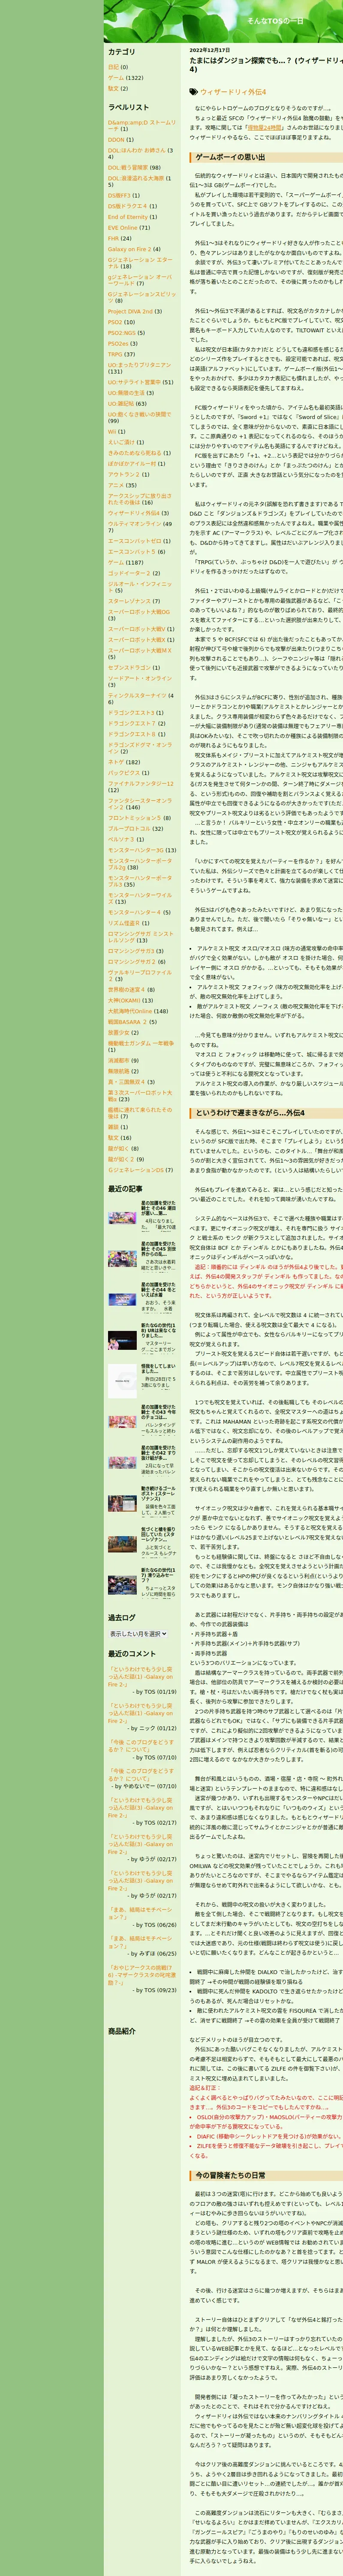Open the UO:潮記帖 label
Image resolution: width=343 pixels, height=2576 pixels.
(x=121, y=403)
